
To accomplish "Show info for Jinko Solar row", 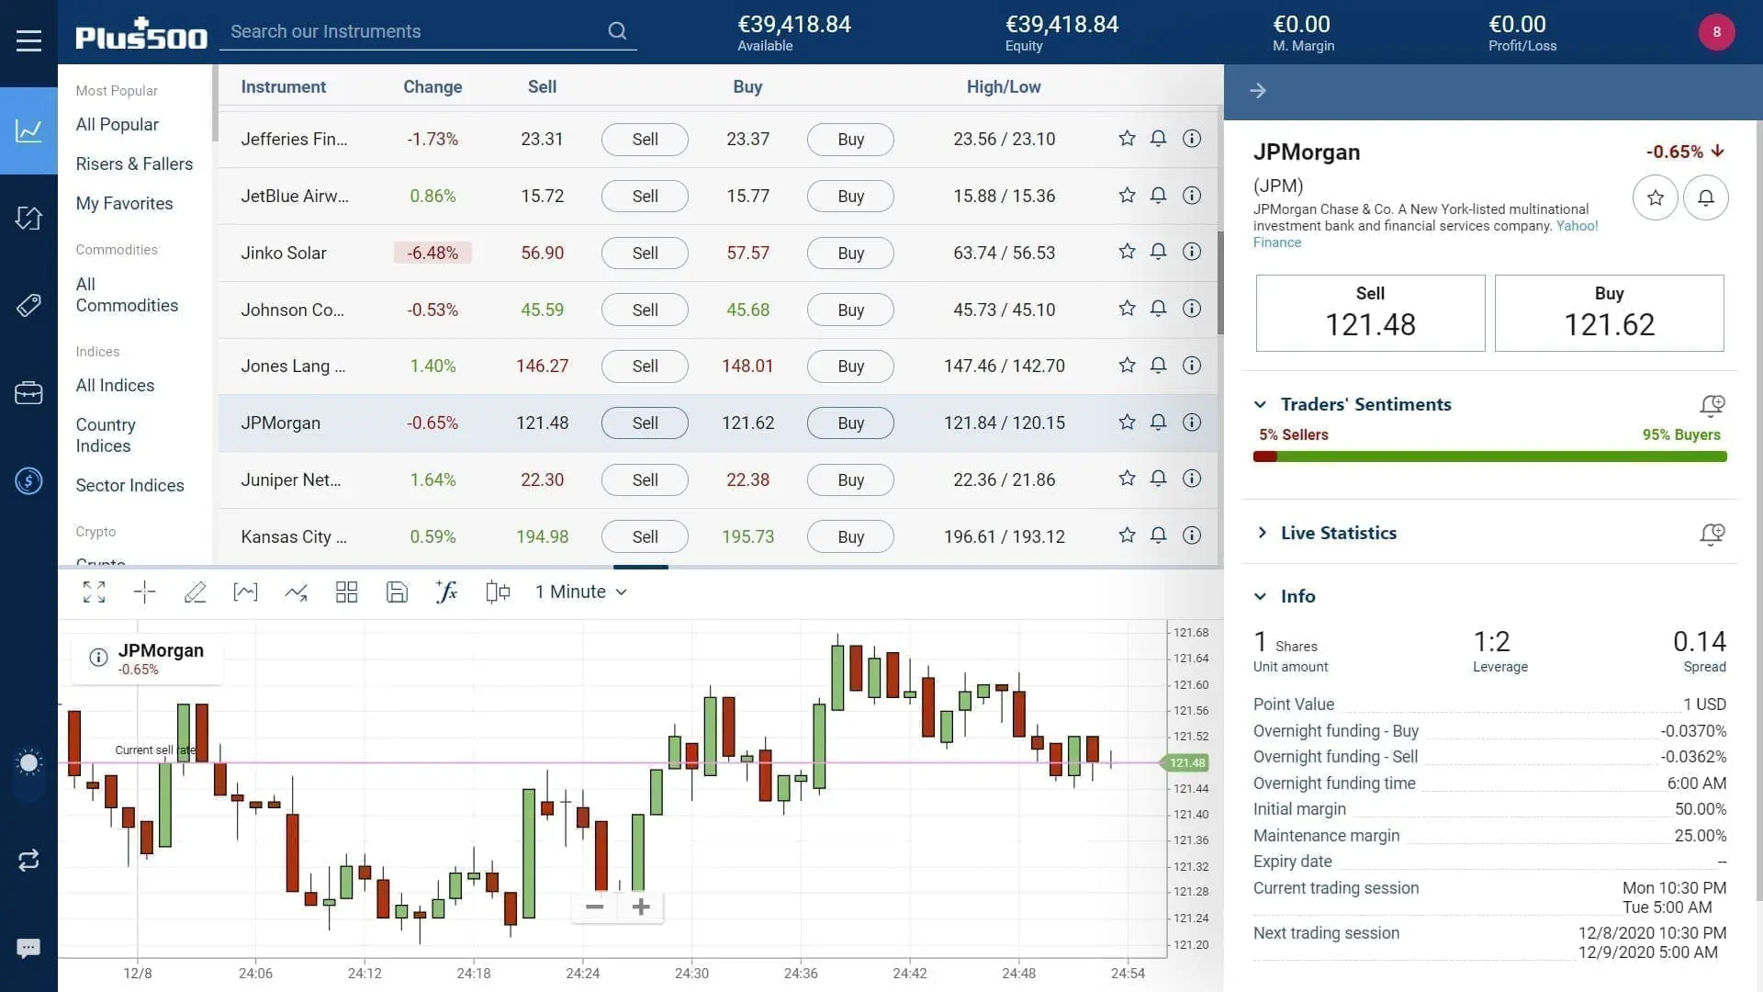I will click(x=1192, y=252).
